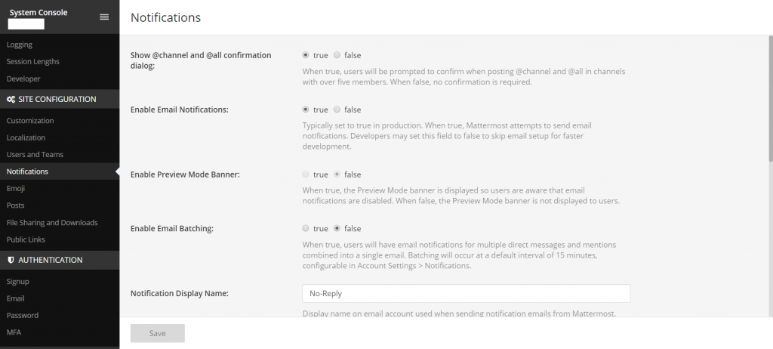This screenshot has width=773, height=349.
Task: Click the Save button
Action: coord(157,333)
